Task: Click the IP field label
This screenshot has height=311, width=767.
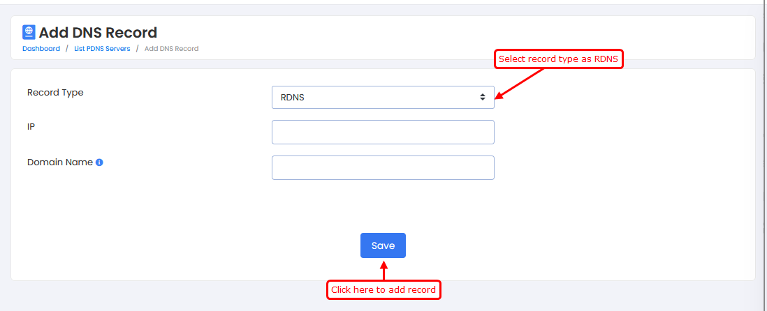Action: click(x=31, y=126)
